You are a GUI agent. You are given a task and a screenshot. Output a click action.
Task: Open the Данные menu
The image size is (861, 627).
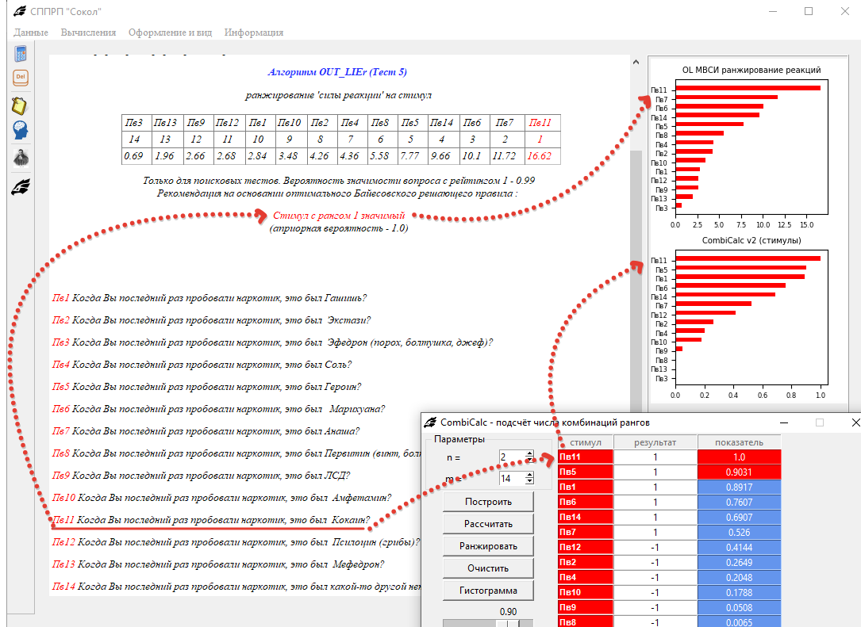(x=31, y=32)
